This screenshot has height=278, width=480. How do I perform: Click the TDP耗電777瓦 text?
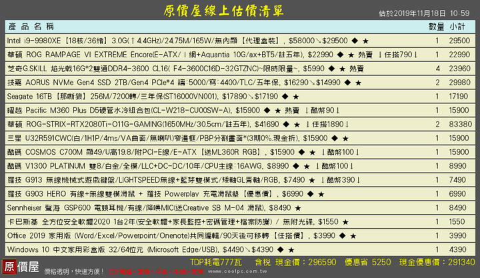(x=216, y=263)
